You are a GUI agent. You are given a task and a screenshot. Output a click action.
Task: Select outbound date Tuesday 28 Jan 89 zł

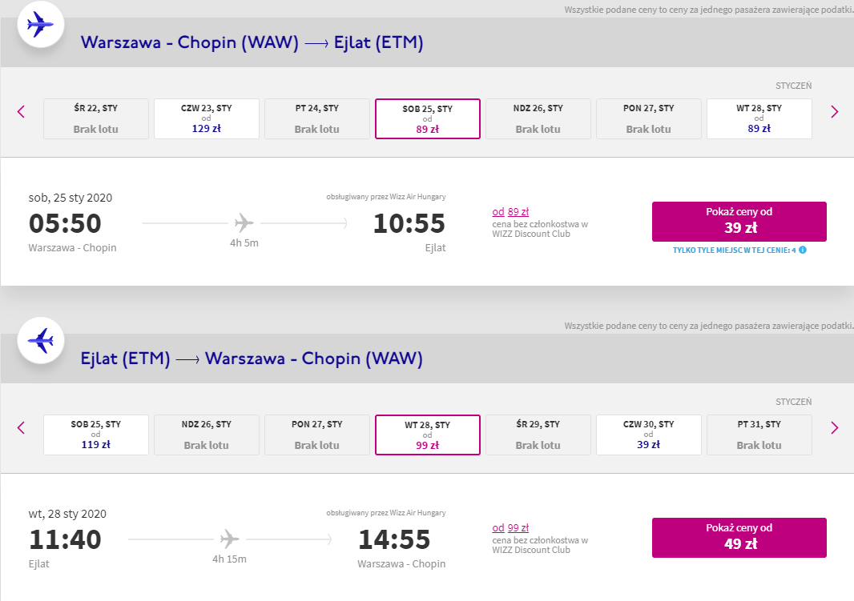[x=759, y=118]
